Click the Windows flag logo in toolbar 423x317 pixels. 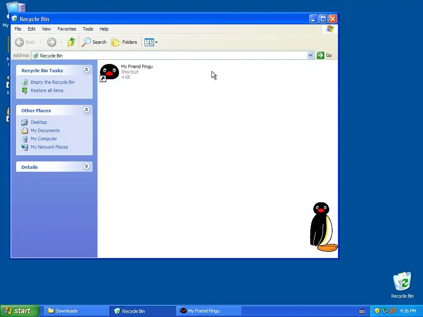330,29
